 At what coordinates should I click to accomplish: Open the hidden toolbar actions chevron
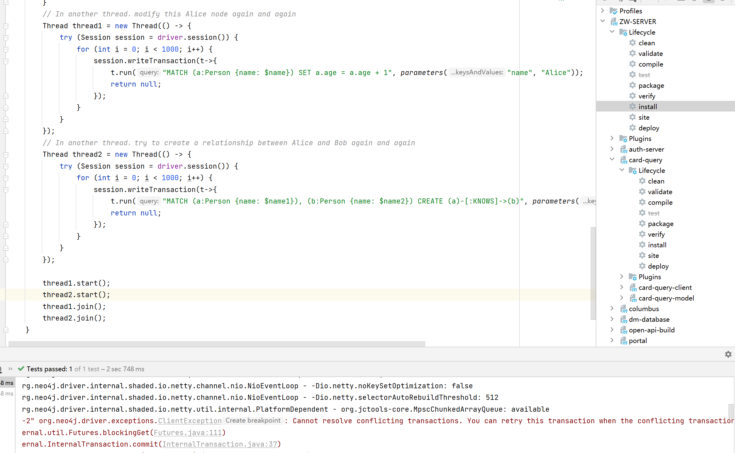11,369
